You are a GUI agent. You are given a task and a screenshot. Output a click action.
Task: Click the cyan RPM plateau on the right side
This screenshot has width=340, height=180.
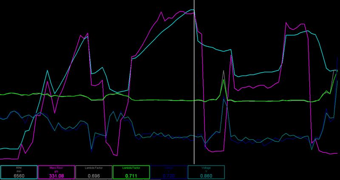pyautogui.click(x=297, y=35)
